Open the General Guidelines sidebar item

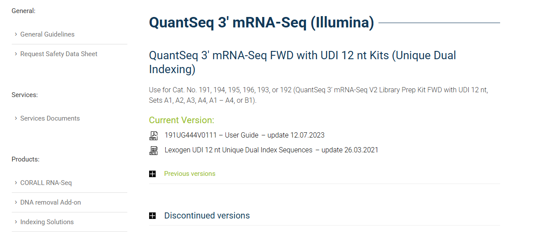click(x=47, y=34)
